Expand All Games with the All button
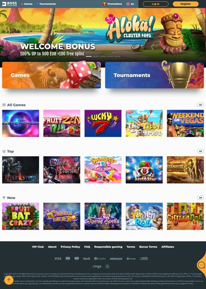The width and height of the screenshot is (206, 289). coord(201,105)
